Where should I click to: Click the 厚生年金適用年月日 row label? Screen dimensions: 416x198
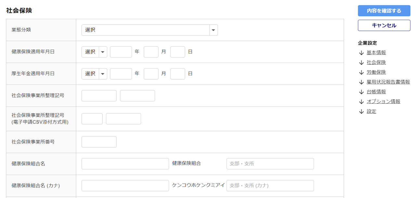point(33,74)
